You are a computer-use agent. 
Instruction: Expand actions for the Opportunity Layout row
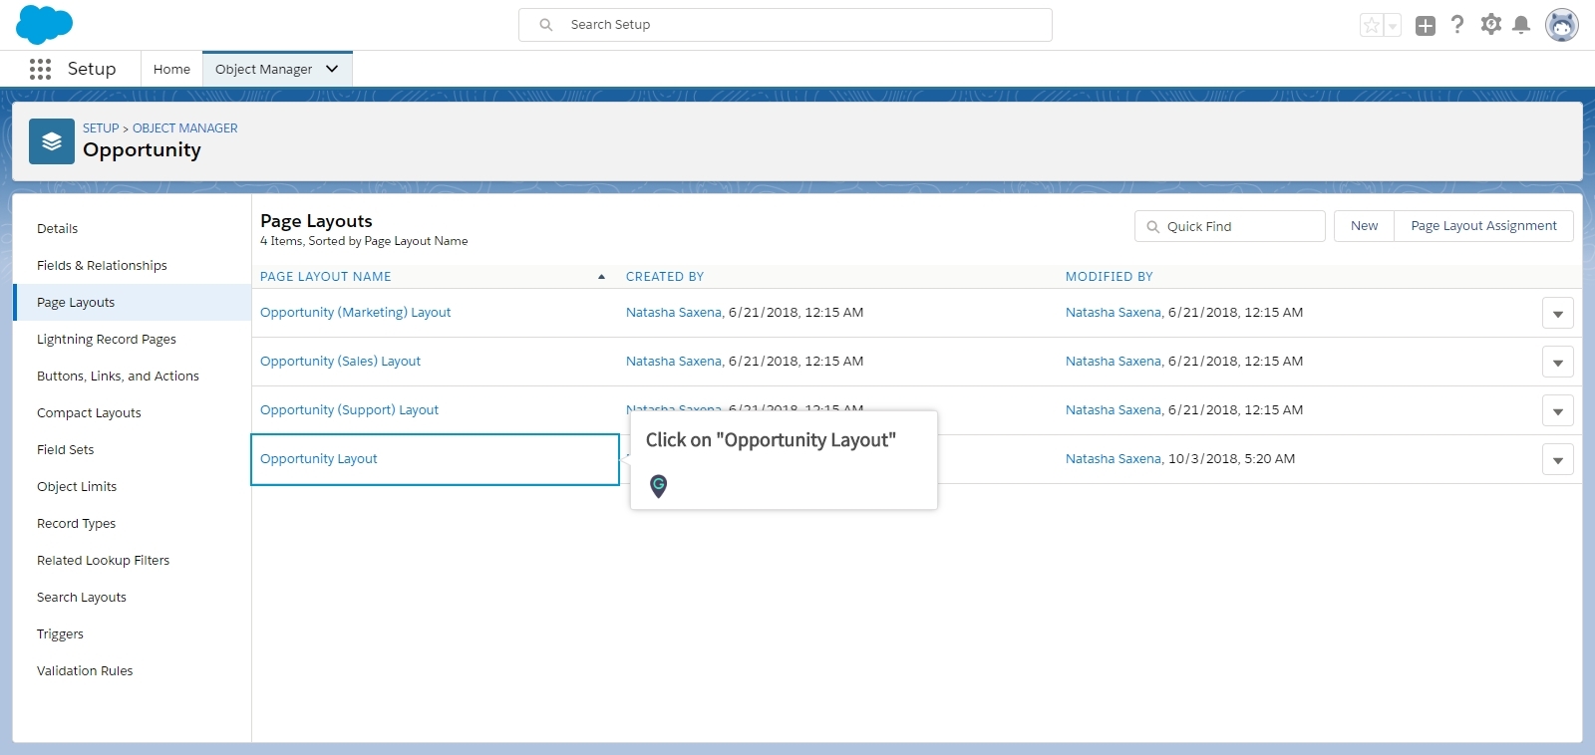1557,459
